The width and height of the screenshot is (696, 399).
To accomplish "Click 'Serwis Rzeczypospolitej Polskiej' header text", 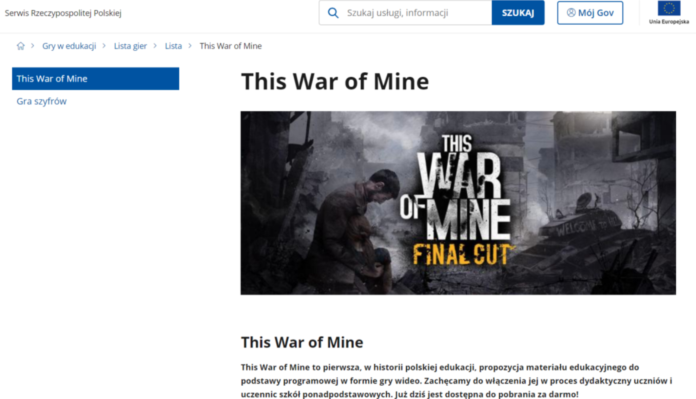I will 63,13.
